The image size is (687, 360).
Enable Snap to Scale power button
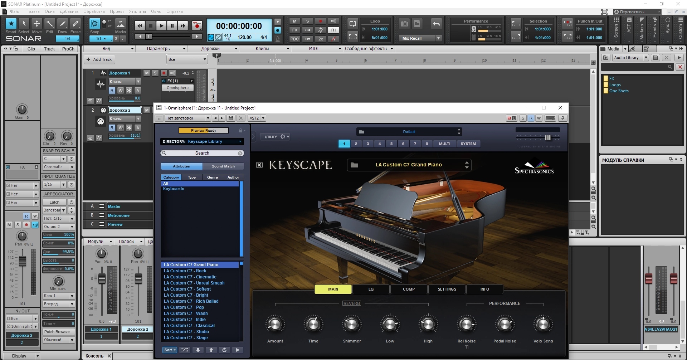72,159
